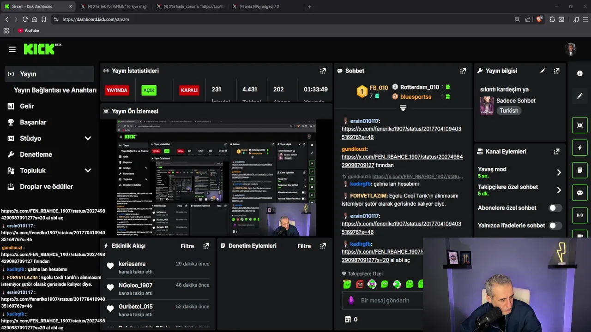Click the info icon in right sidebar

(x=580, y=73)
